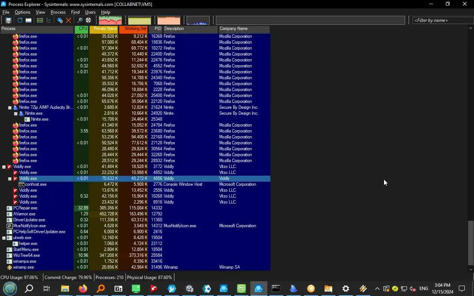
Task: Open Properties via the gear toolbar icon
Action: 60,20
